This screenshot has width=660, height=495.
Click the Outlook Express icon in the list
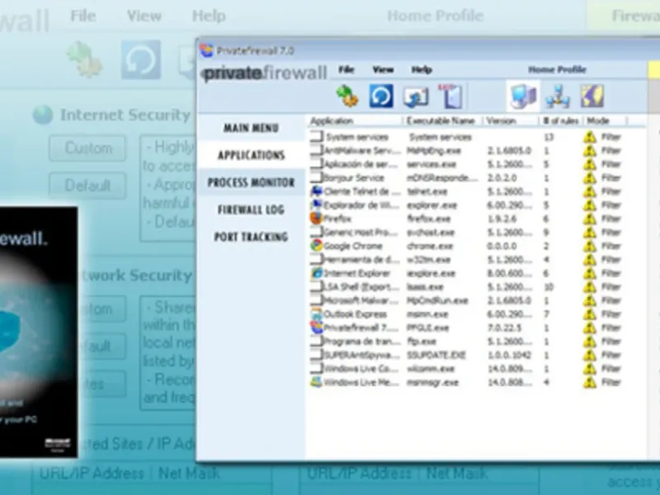[316, 313]
